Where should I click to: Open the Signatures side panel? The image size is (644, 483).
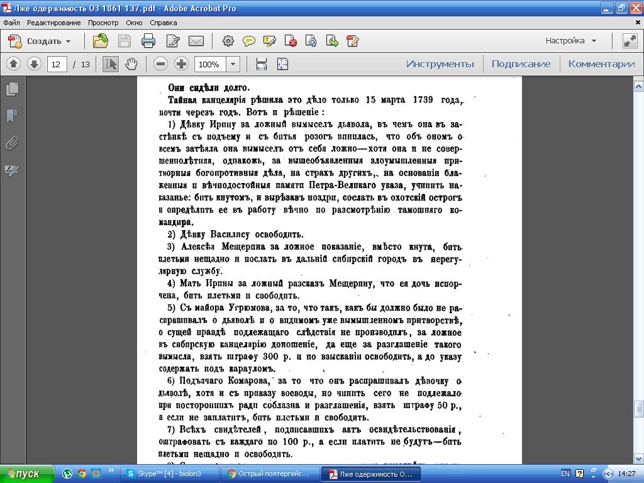13,170
